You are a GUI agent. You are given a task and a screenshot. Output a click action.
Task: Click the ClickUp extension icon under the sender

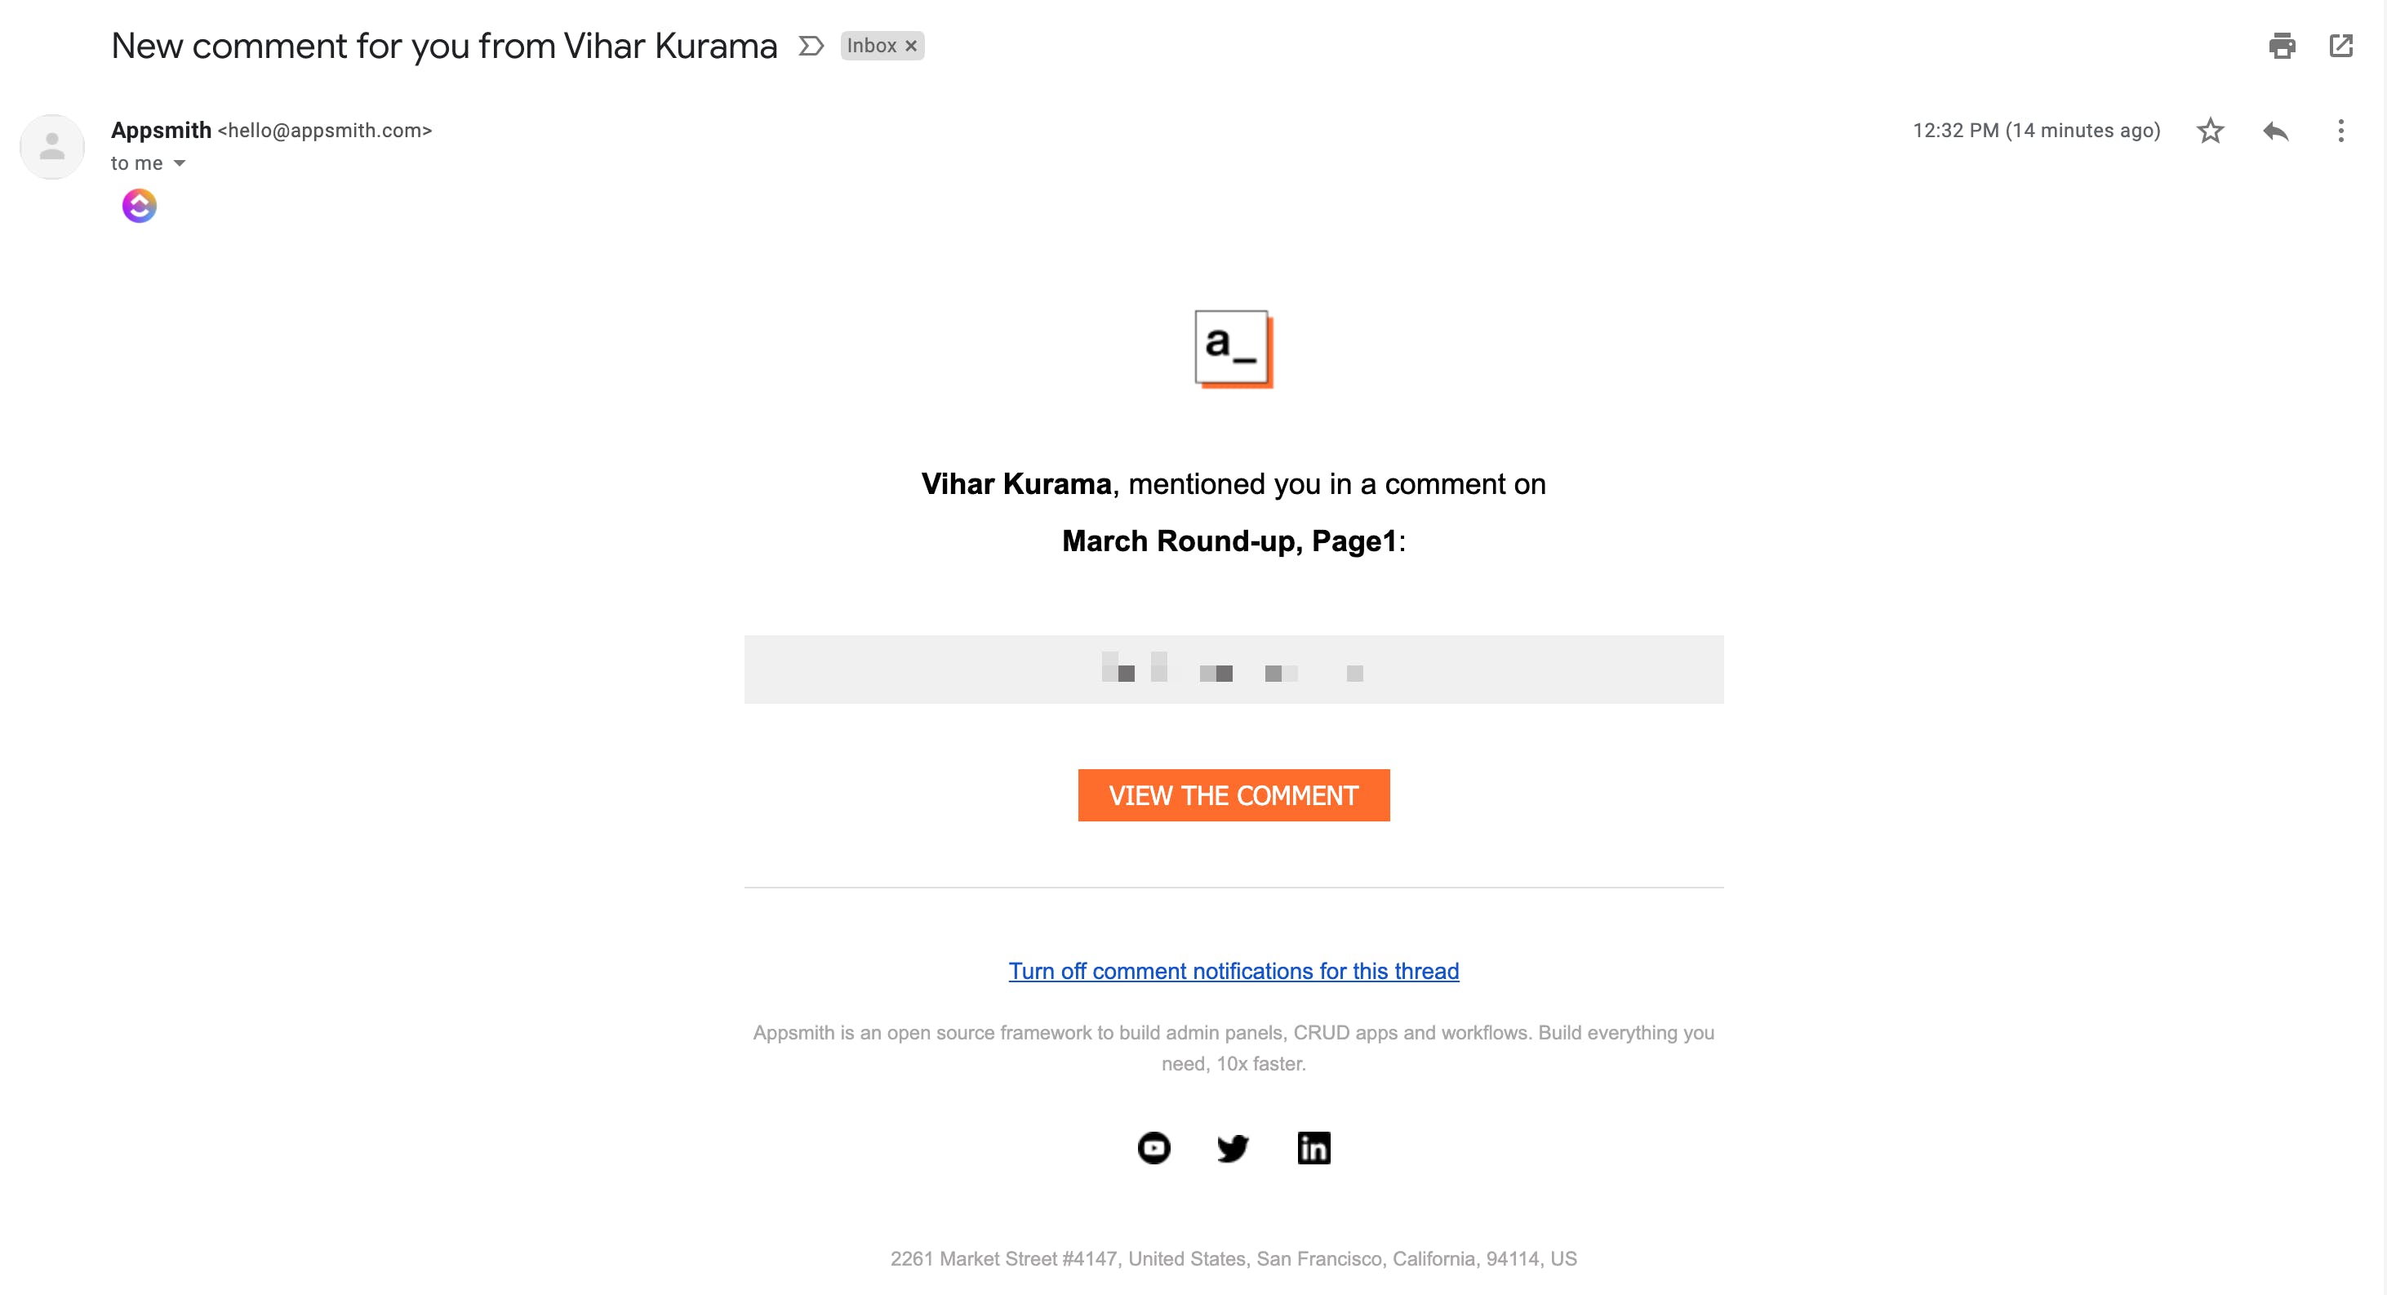[139, 206]
